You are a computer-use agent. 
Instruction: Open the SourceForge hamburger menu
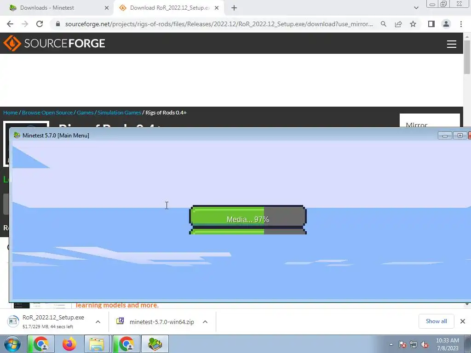point(452,44)
